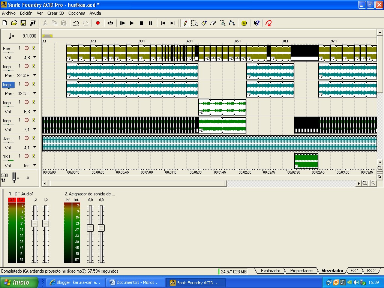Undo the last action

pos(76,23)
